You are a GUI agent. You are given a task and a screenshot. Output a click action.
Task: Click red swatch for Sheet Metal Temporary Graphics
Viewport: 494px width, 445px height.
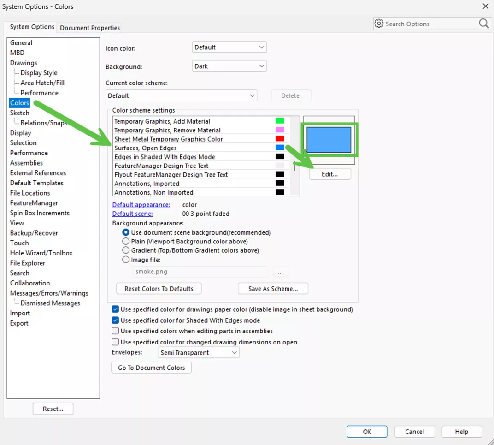280,139
